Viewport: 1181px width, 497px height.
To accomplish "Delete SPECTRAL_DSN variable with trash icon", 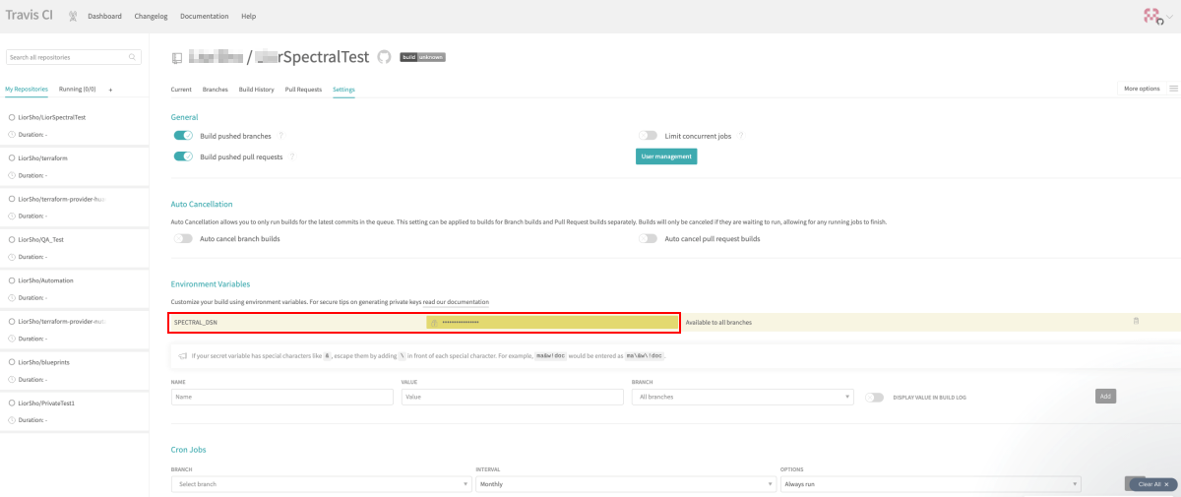I will tap(1136, 321).
